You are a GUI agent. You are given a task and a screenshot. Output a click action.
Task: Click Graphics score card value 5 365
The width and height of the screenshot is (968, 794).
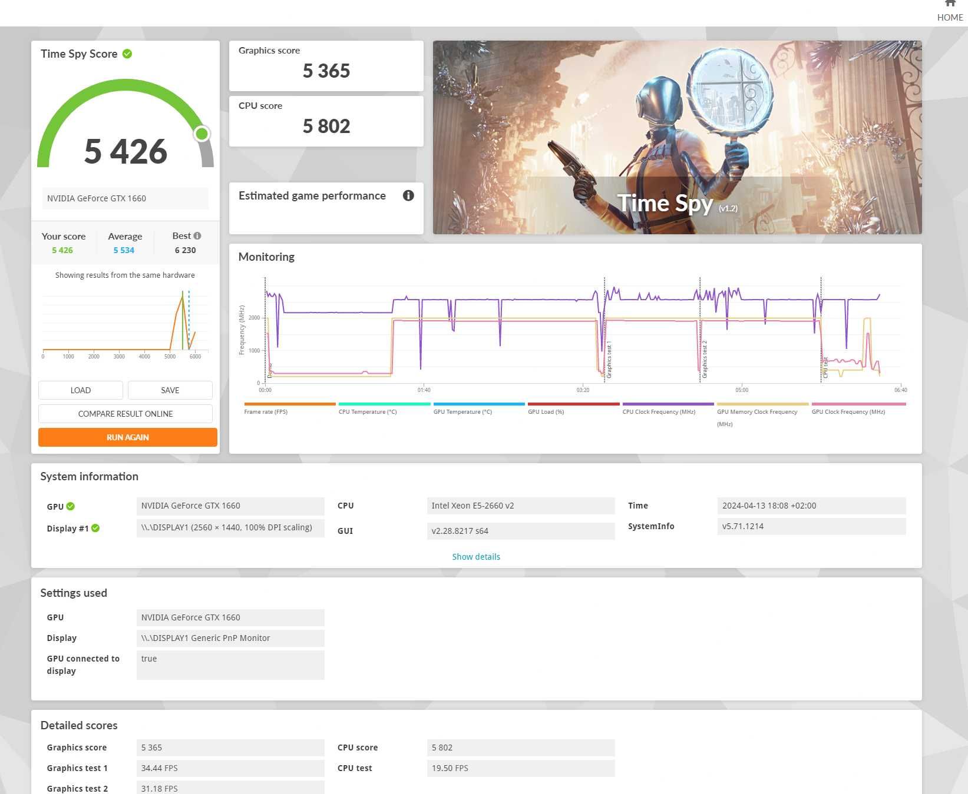click(x=326, y=71)
